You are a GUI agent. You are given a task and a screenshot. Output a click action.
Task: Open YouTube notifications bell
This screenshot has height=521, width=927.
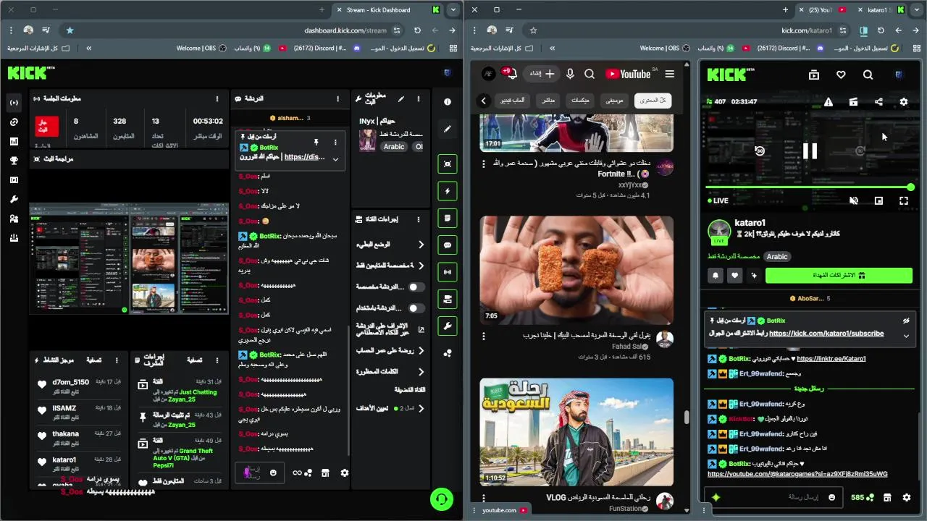coord(511,74)
